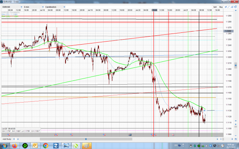Click the highlighted 09:45 time label

point(154,10)
